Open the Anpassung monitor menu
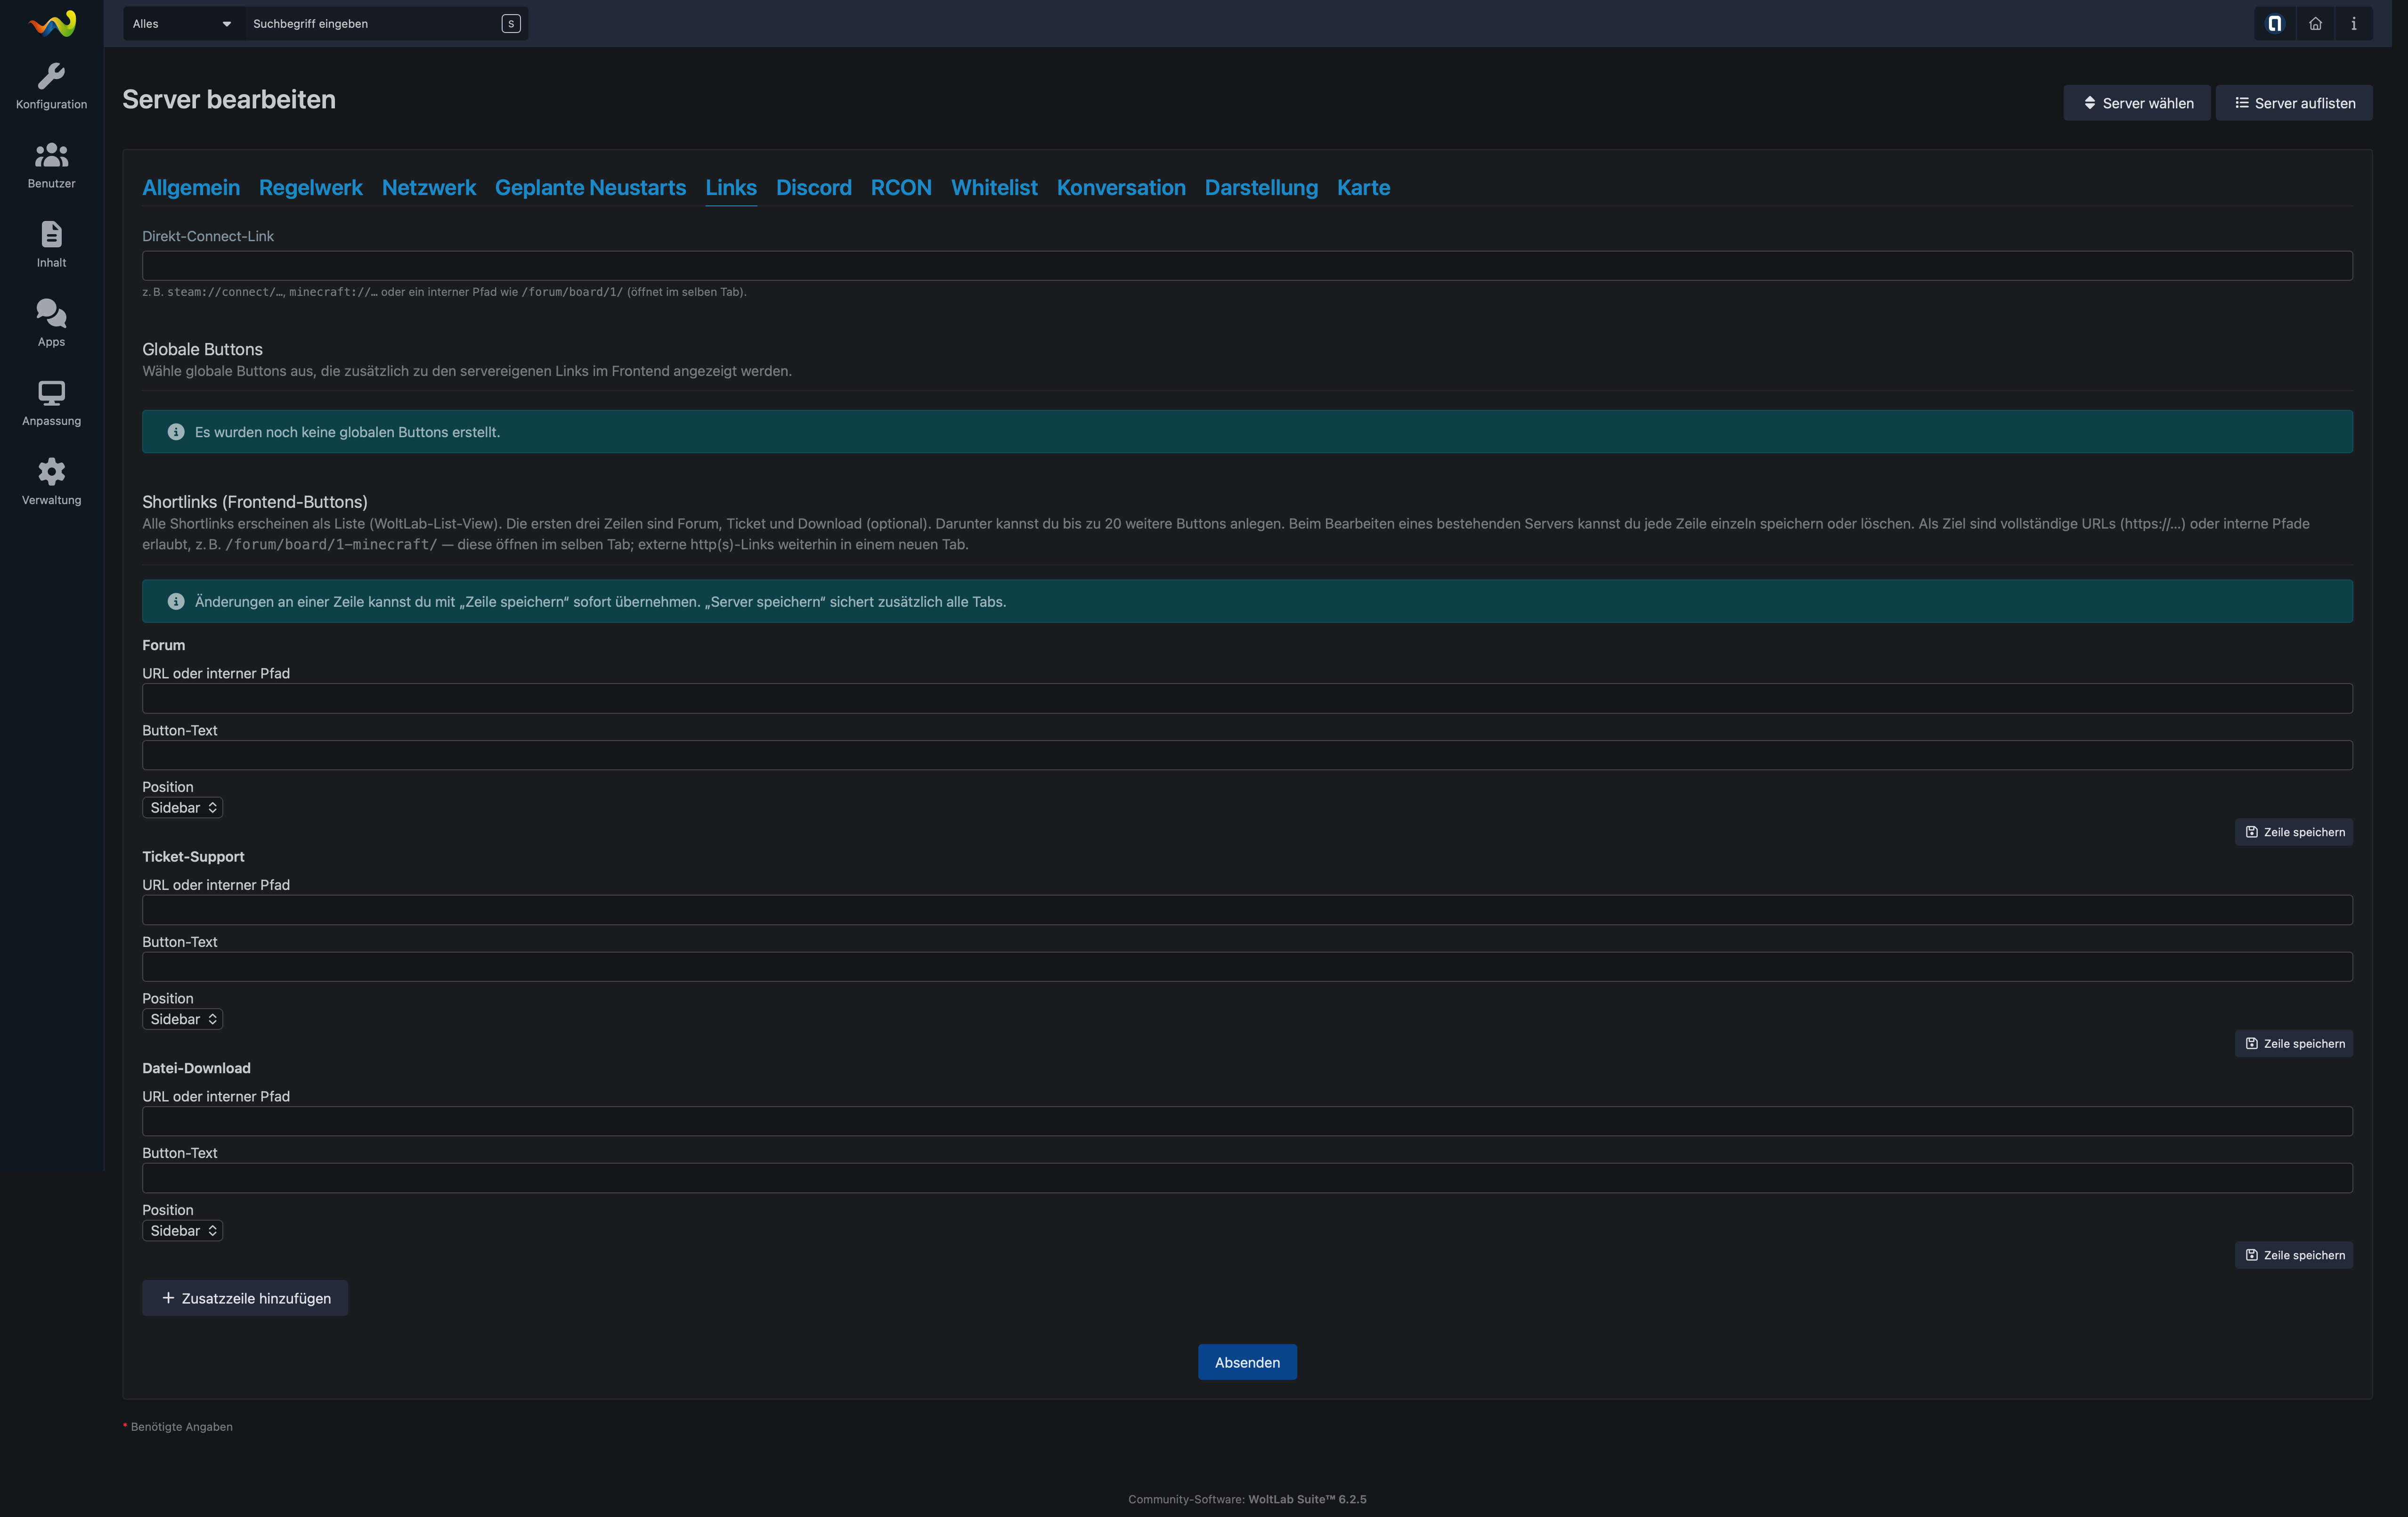The image size is (2408, 1517). pyautogui.click(x=51, y=403)
